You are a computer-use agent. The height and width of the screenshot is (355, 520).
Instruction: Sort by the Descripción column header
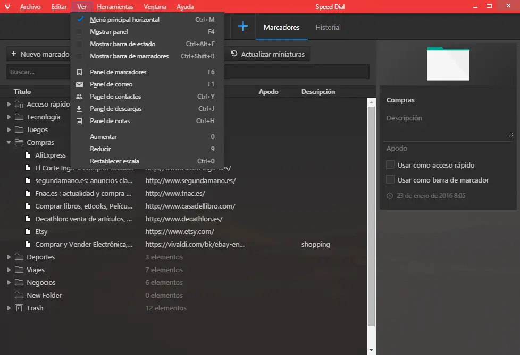[x=318, y=92]
